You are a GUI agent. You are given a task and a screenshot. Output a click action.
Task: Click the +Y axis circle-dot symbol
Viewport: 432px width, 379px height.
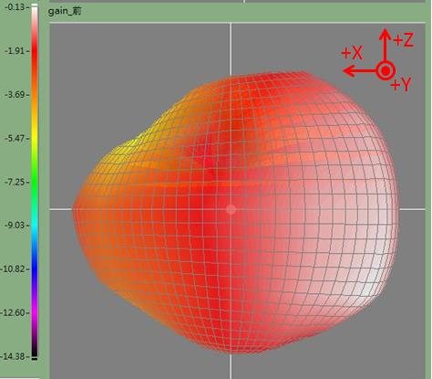[x=386, y=71]
